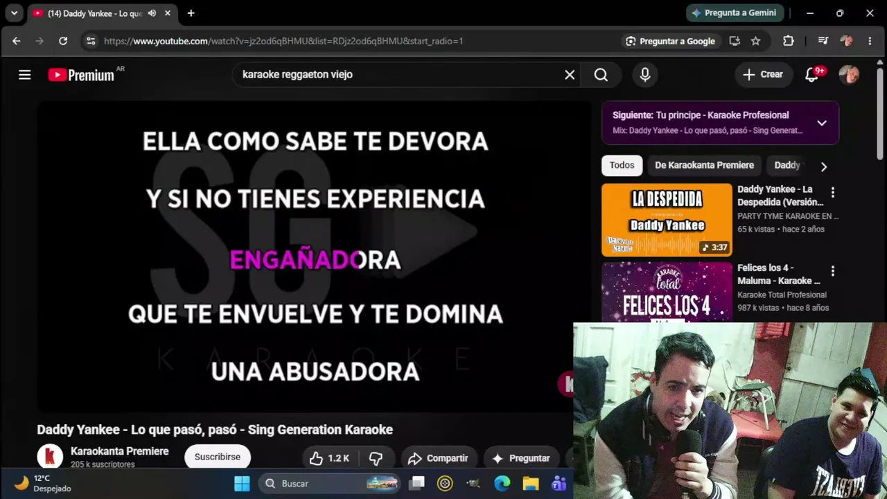Open the Felices los 4 thumbnail
Image resolution: width=887 pixels, height=499 pixels.
(x=667, y=292)
